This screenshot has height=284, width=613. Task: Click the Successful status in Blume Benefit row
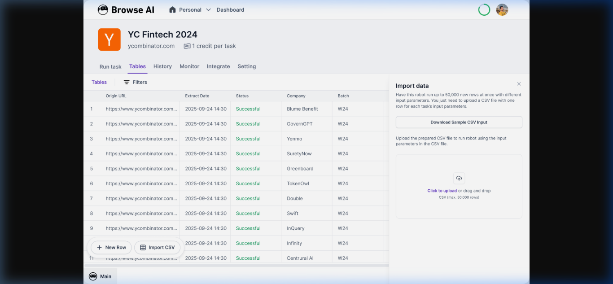click(248, 109)
